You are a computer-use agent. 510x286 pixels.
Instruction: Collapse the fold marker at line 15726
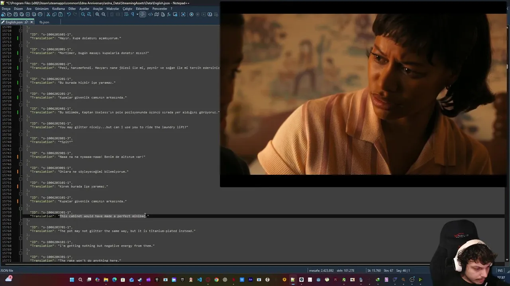[21, 90]
